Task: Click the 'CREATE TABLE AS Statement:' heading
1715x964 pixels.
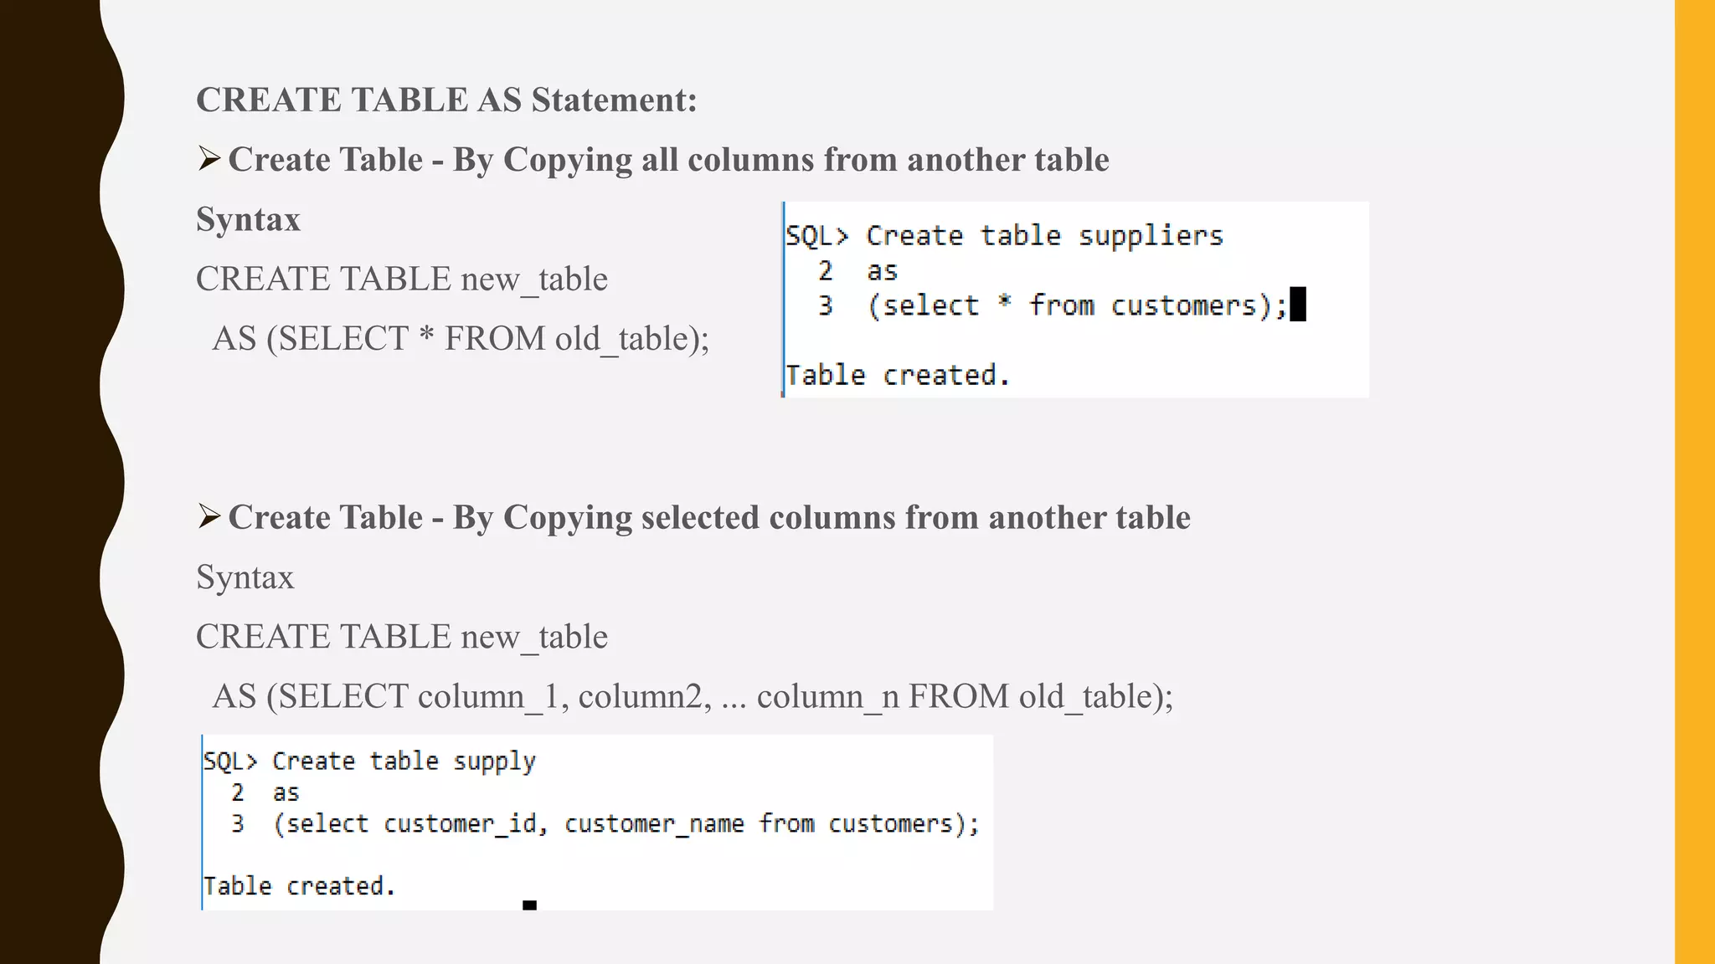Action: [x=446, y=100]
